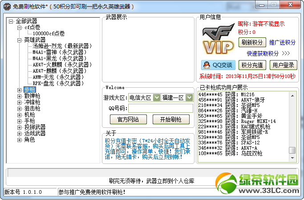Click the QQ交谈 penguin chat button
The height and width of the screenshot is (200, 304).
point(218,65)
